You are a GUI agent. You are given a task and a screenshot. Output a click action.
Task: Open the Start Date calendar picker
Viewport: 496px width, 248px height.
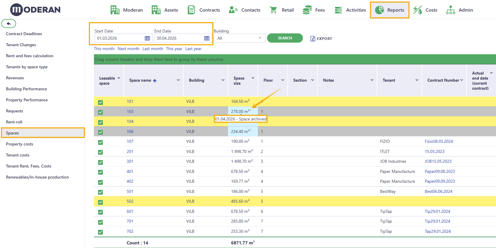pos(147,38)
